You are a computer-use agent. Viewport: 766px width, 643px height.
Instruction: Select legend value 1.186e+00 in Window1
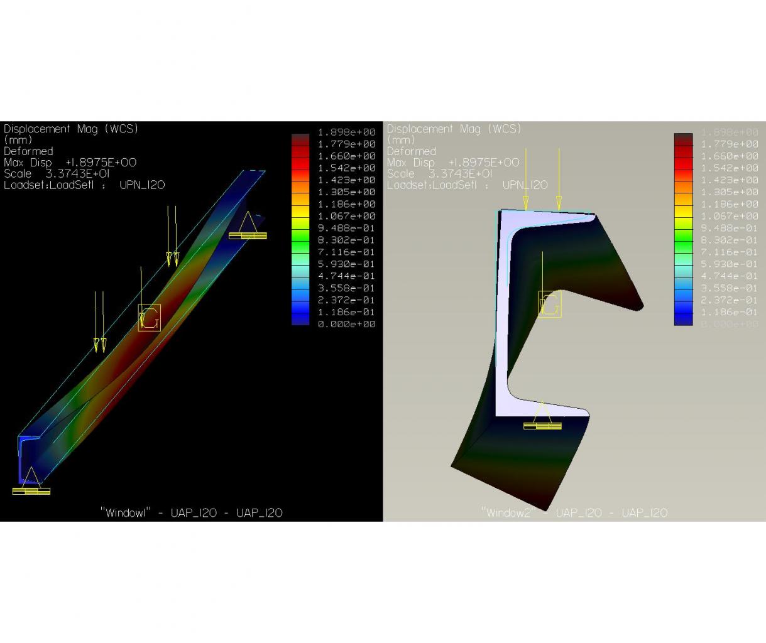tap(347, 204)
